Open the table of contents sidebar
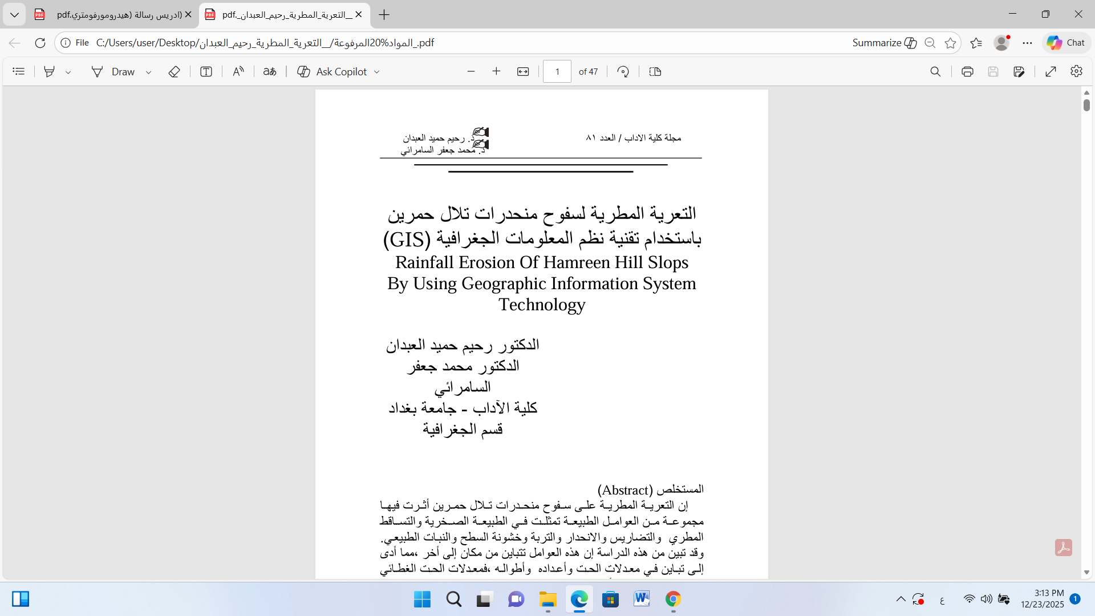 [19, 71]
